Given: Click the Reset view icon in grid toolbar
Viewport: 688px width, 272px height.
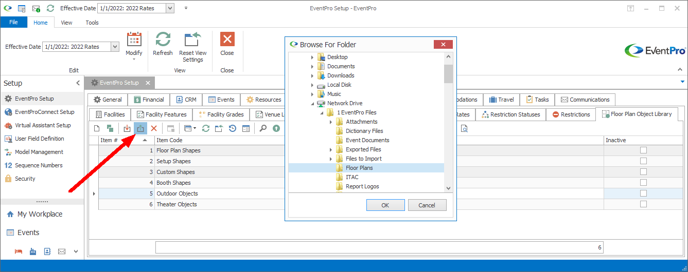Looking at the screenshot, I should tap(219, 128).
